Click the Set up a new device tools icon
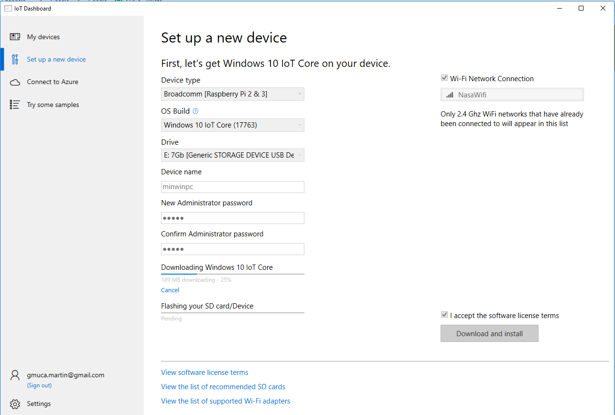 tap(15, 59)
